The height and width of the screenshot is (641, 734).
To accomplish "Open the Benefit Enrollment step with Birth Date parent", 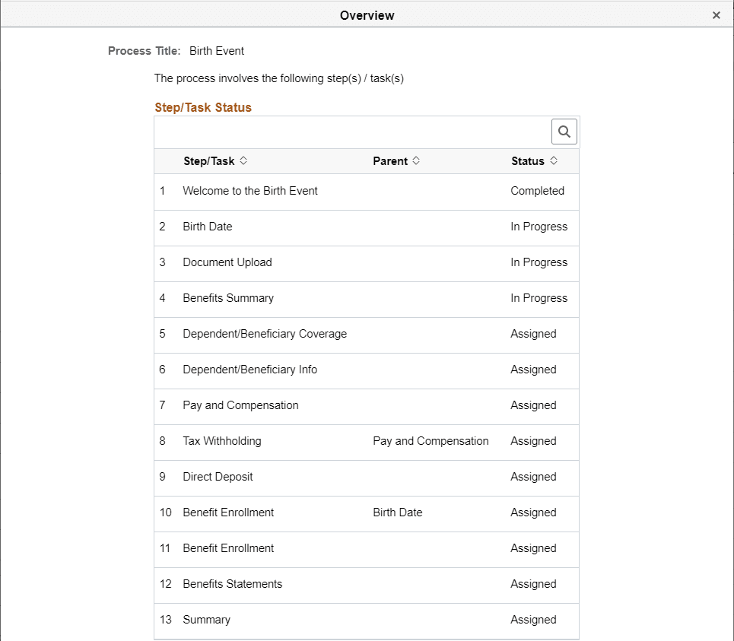I will click(227, 512).
